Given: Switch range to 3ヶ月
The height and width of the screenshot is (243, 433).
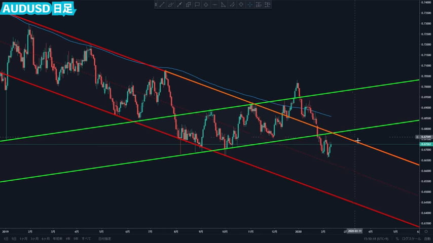Looking at the screenshot, I should click(x=34, y=238).
